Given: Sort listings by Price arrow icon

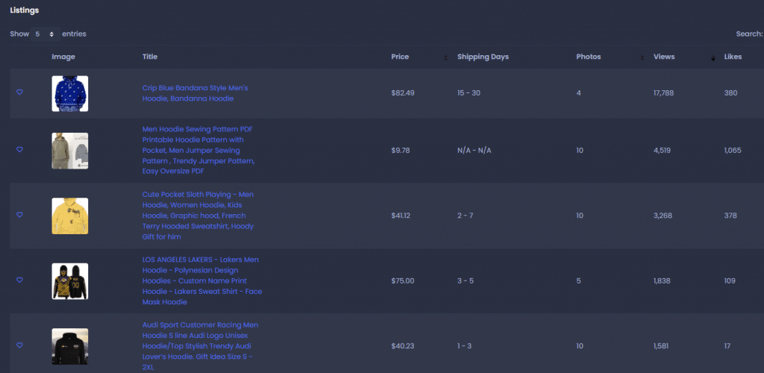Looking at the screenshot, I should (x=445, y=57).
